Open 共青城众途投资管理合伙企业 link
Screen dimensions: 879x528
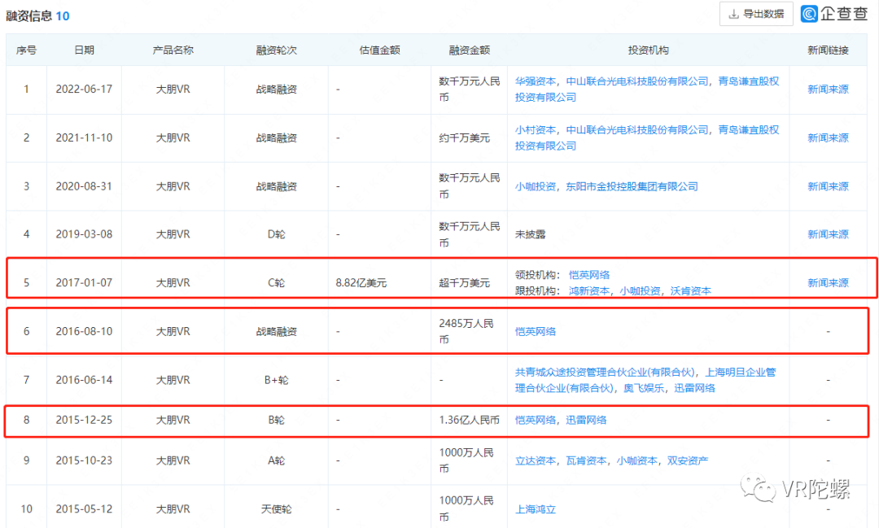[604, 372]
